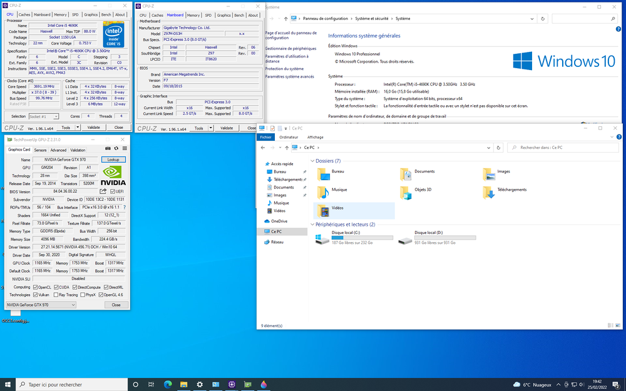Click the Rechercher dans : Ce PC search field
This screenshot has height=391, width=626.
click(563, 148)
